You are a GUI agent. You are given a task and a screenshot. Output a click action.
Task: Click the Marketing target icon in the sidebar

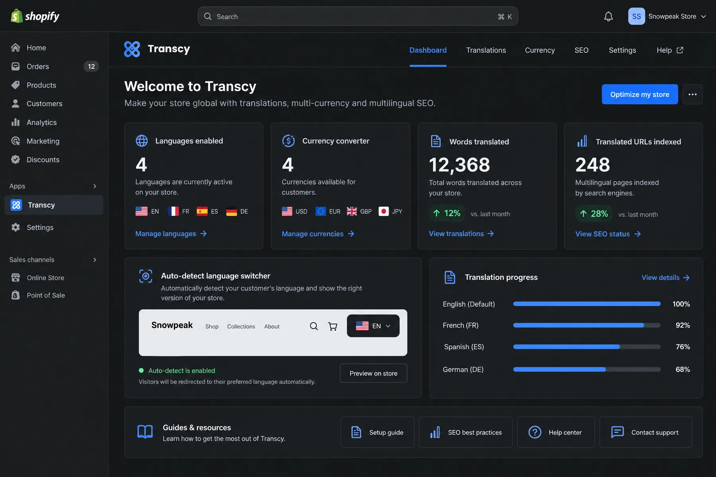pos(16,141)
